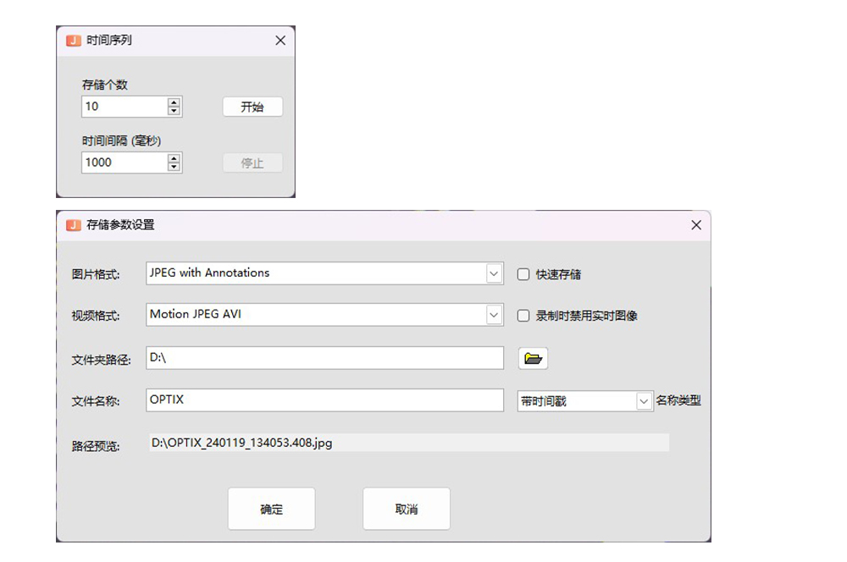Open the folder browse icon for 文件夹路径

(533, 358)
